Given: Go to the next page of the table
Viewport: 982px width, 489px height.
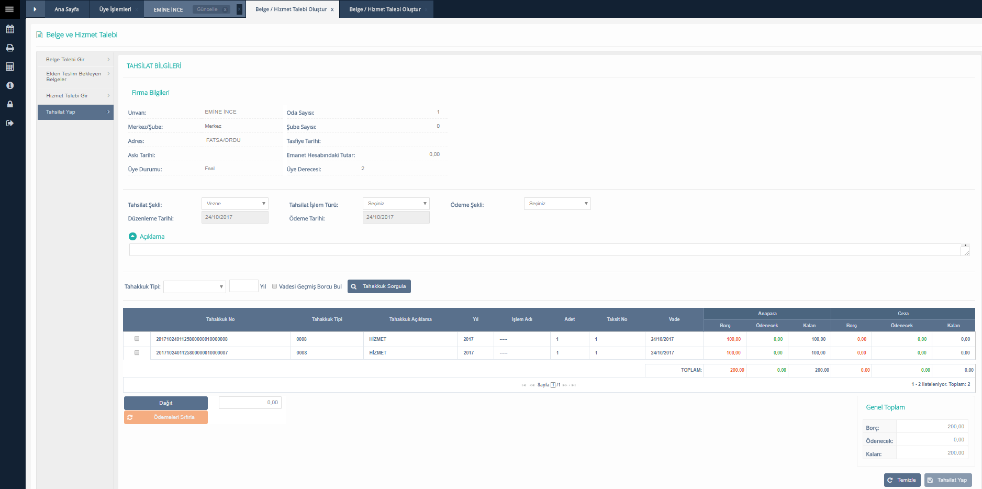Looking at the screenshot, I should [565, 385].
